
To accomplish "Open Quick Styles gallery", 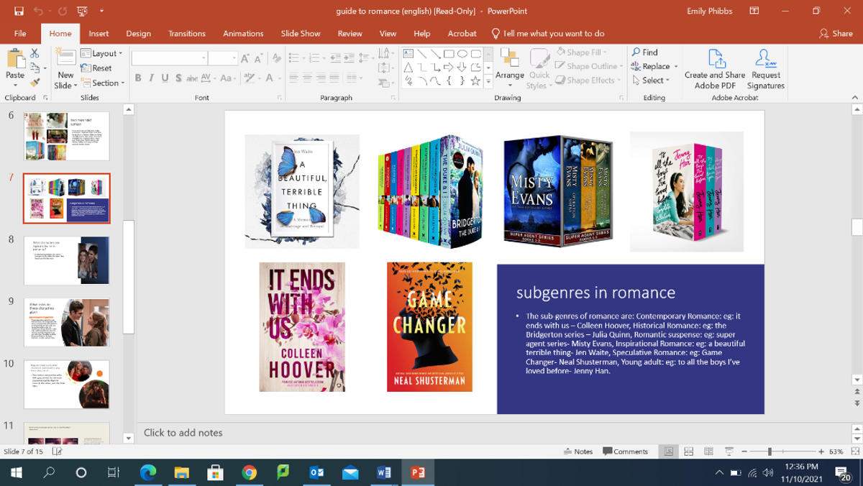I will pos(539,69).
